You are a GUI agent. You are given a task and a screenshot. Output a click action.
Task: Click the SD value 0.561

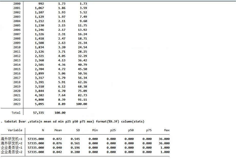pos(75,143)
